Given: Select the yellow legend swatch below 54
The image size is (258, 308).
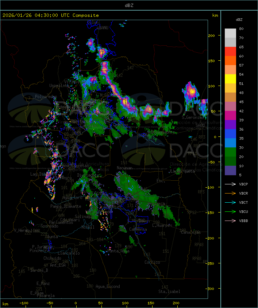Looking at the screenshot, I should 230,79.
